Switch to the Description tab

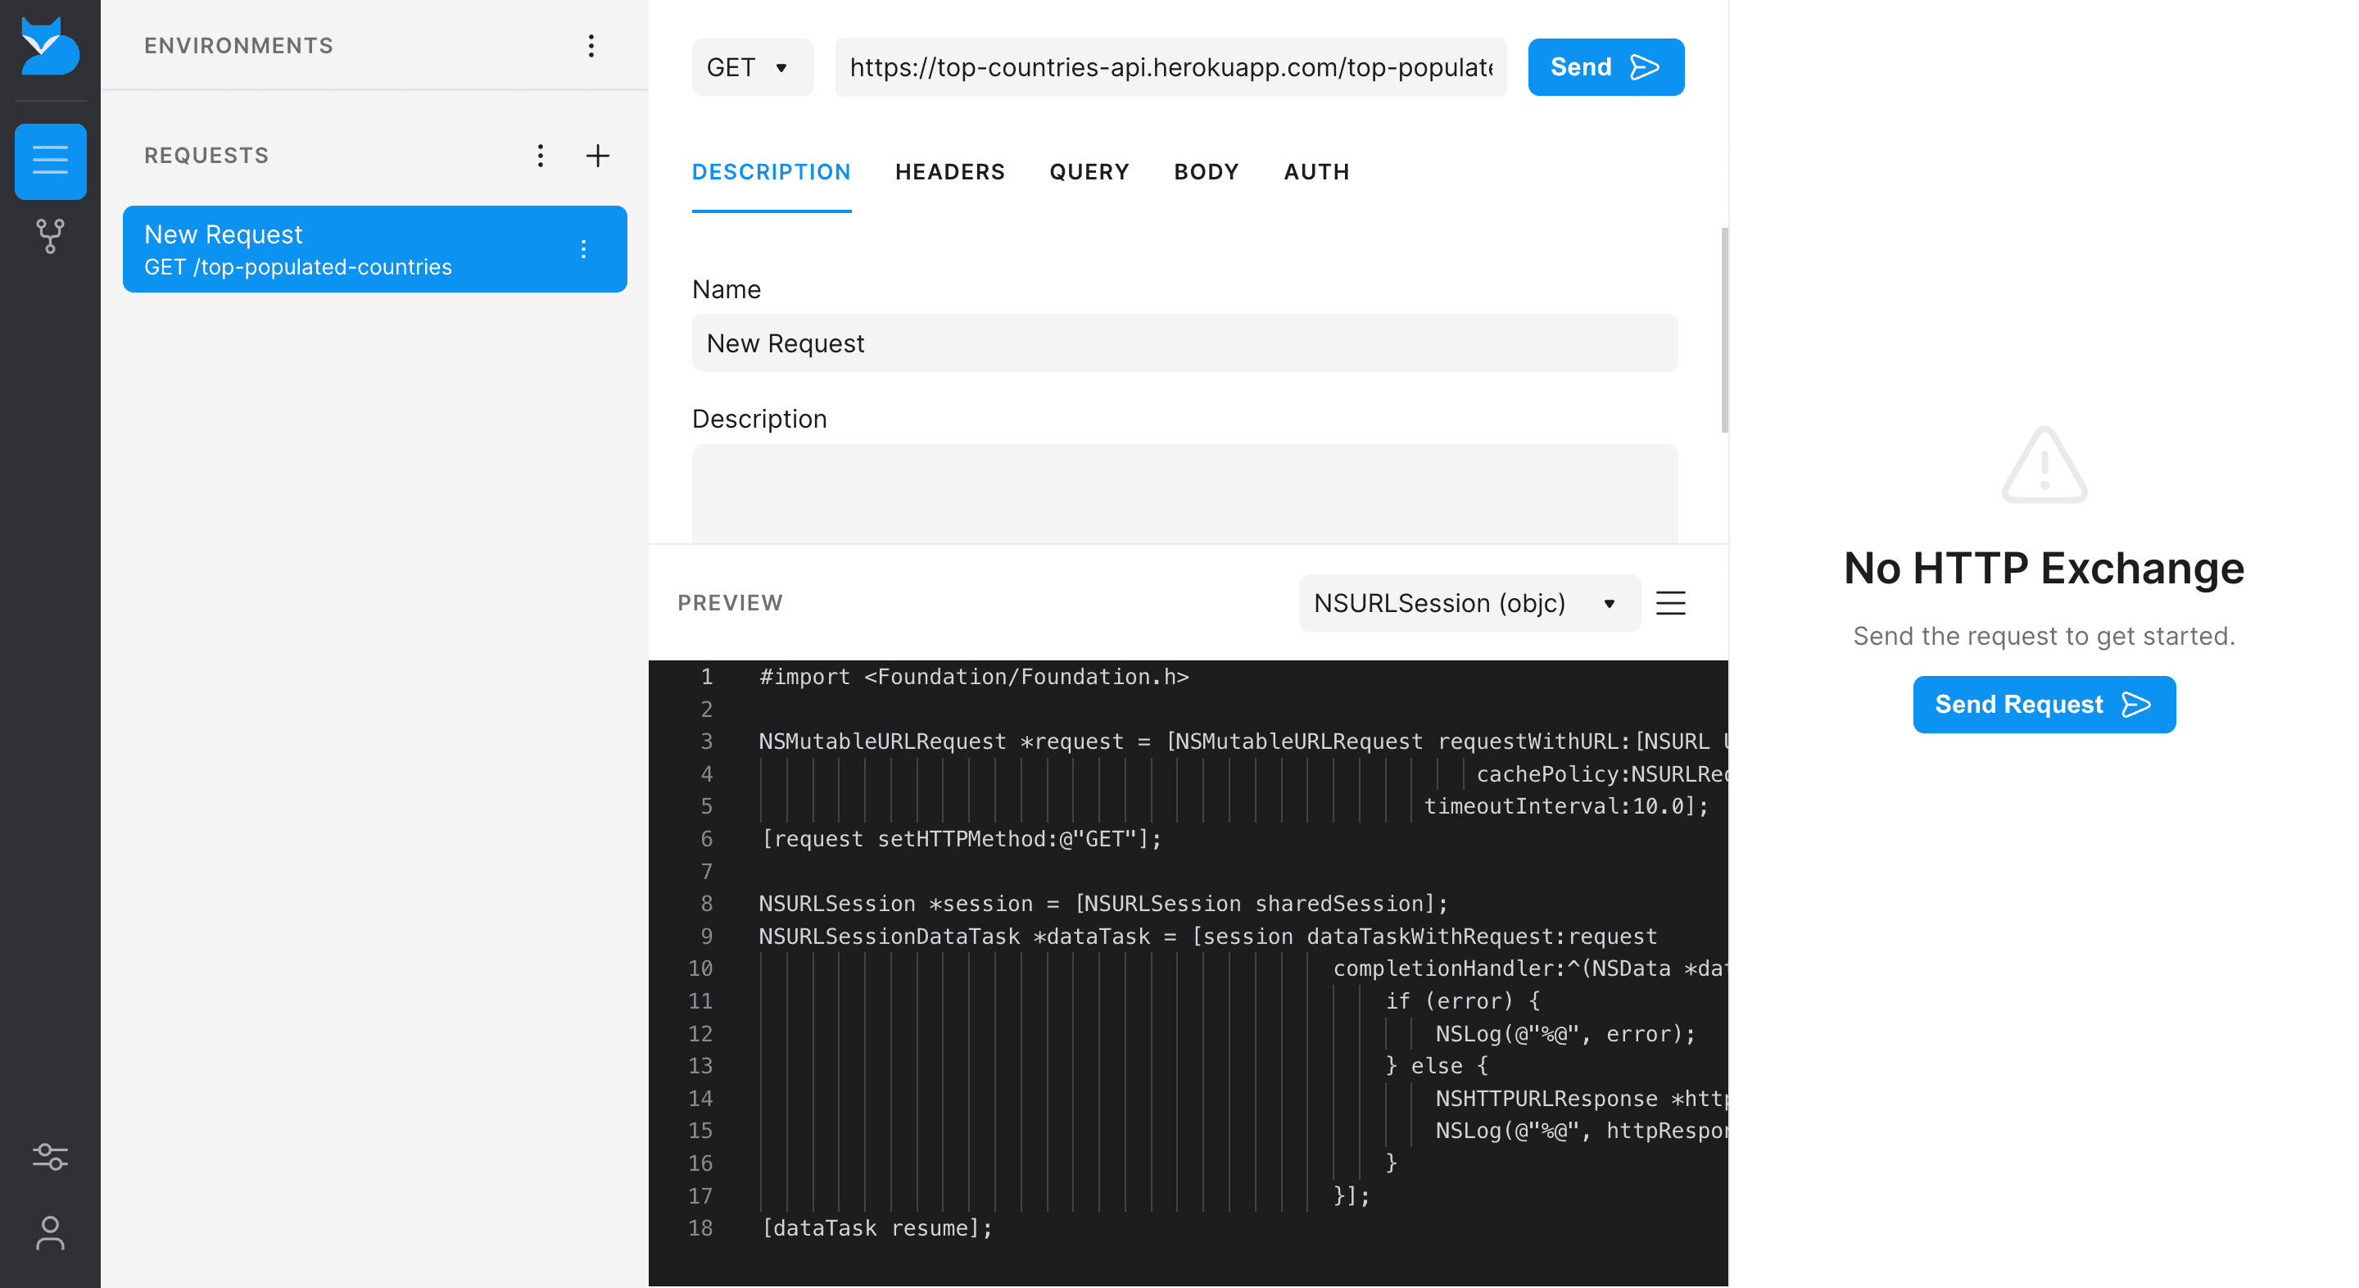click(771, 171)
